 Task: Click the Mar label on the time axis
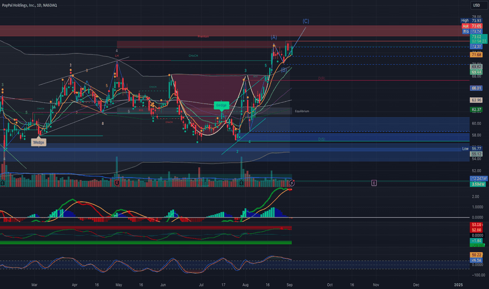tap(34, 285)
